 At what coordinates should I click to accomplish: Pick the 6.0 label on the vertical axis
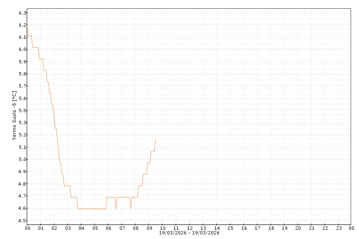[x=23, y=50]
